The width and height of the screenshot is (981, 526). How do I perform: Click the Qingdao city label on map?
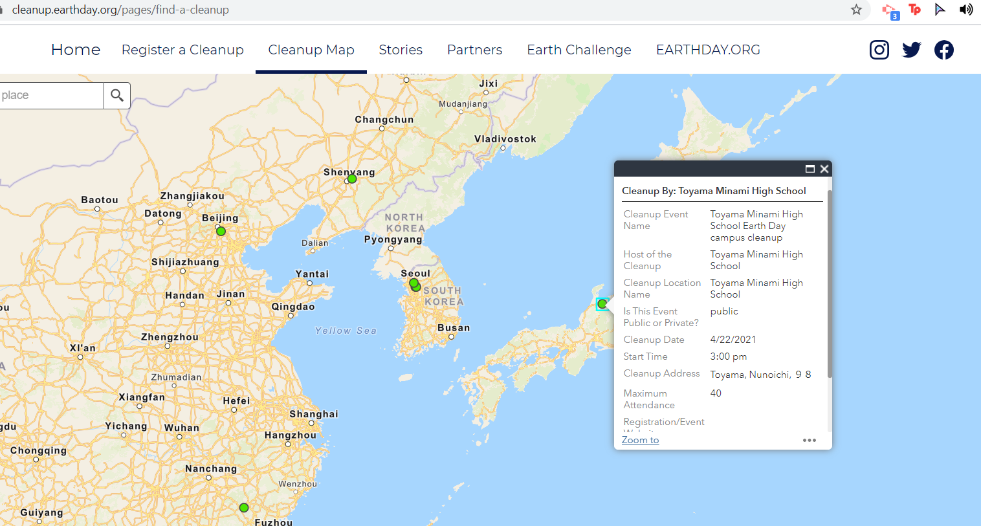click(x=293, y=307)
